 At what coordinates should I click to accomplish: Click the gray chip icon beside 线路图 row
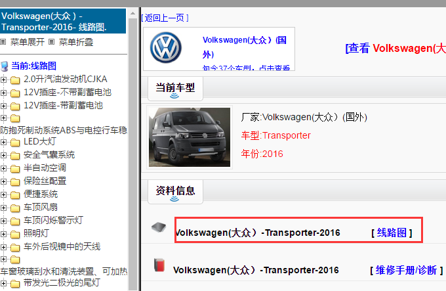coord(159,227)
